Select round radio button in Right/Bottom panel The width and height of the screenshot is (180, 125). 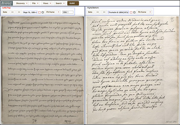pos(134,12)
